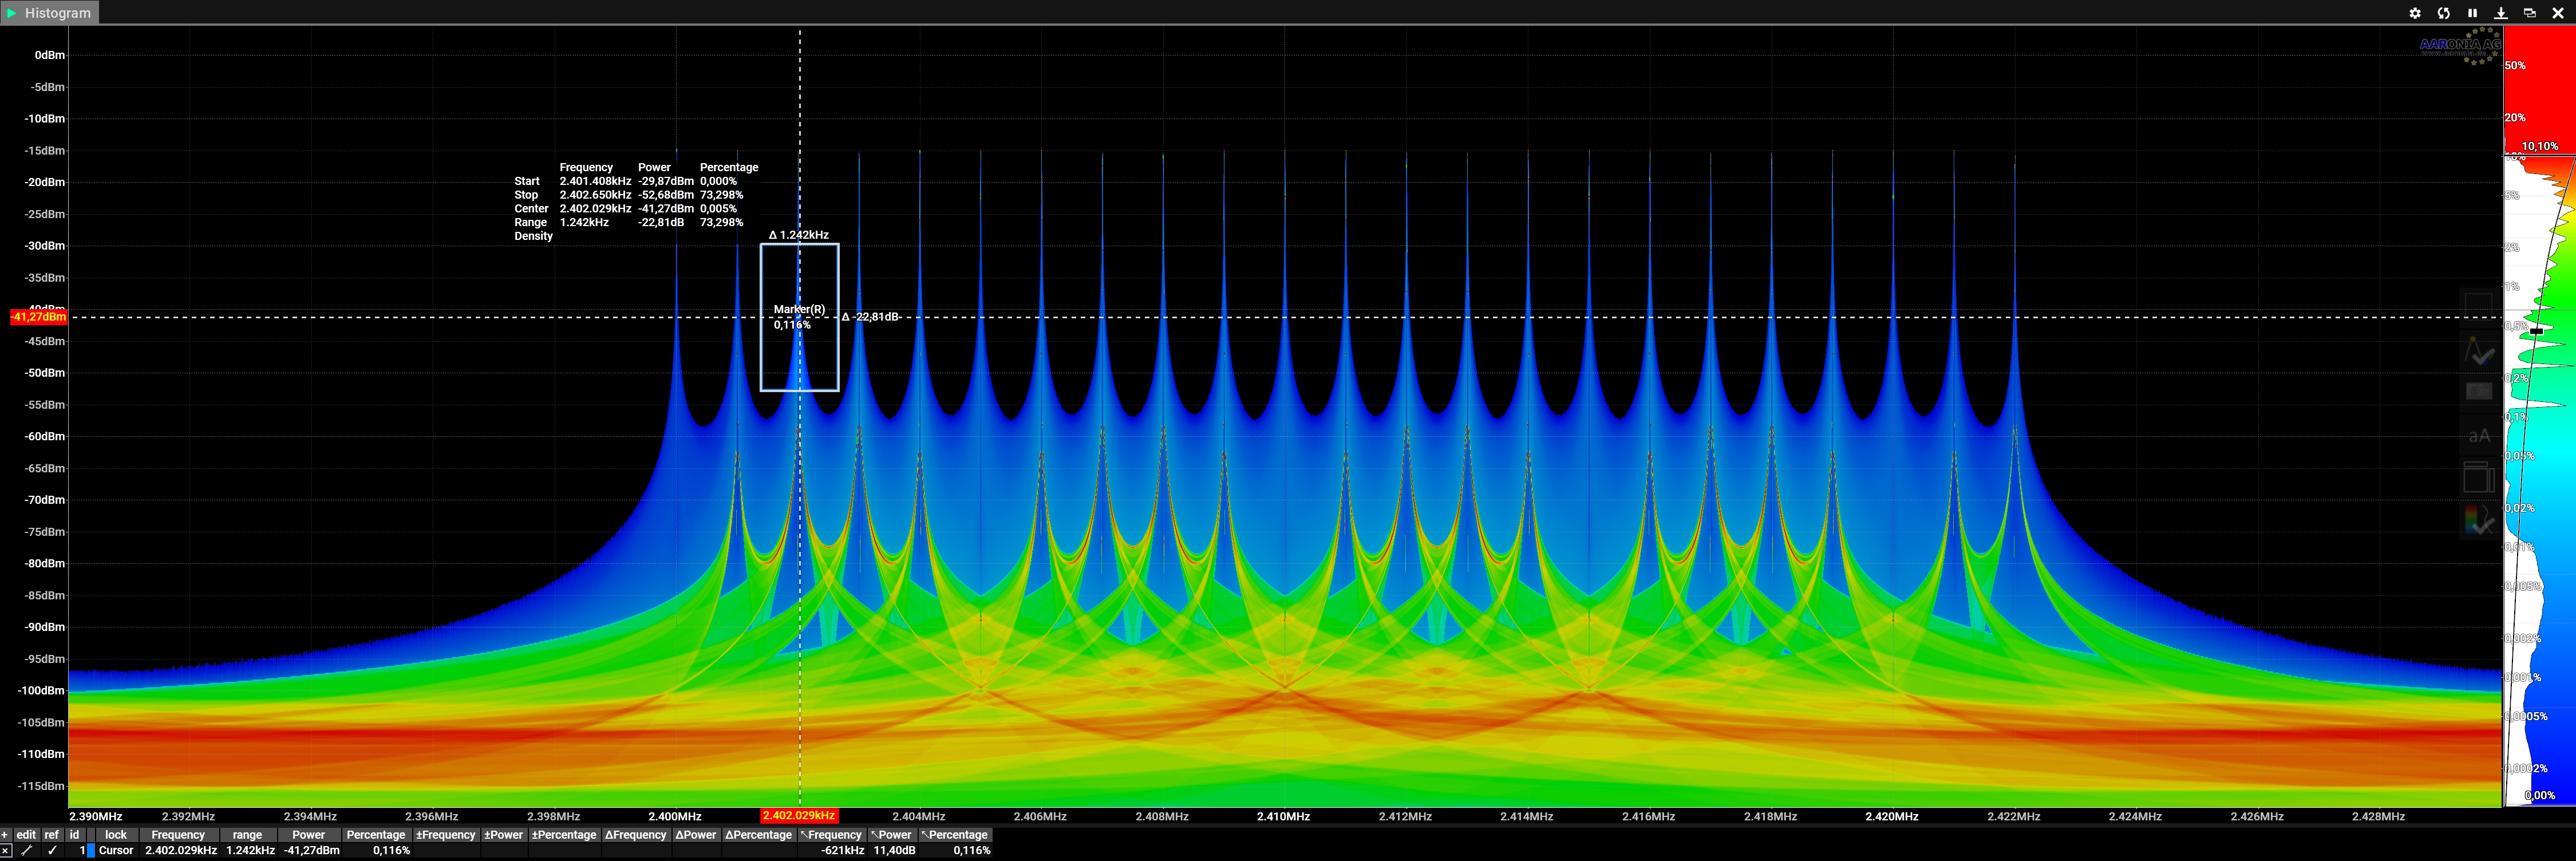Click the red -41,27dBm power axis label

(x=38, y=317)
